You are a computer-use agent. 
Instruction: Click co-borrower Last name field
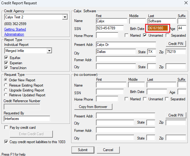point(161,85)
